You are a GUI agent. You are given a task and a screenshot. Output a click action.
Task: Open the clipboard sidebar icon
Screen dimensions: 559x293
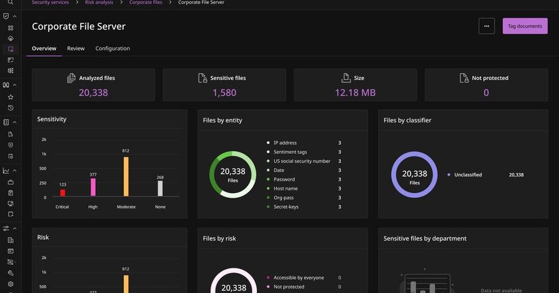click(11, 192)
